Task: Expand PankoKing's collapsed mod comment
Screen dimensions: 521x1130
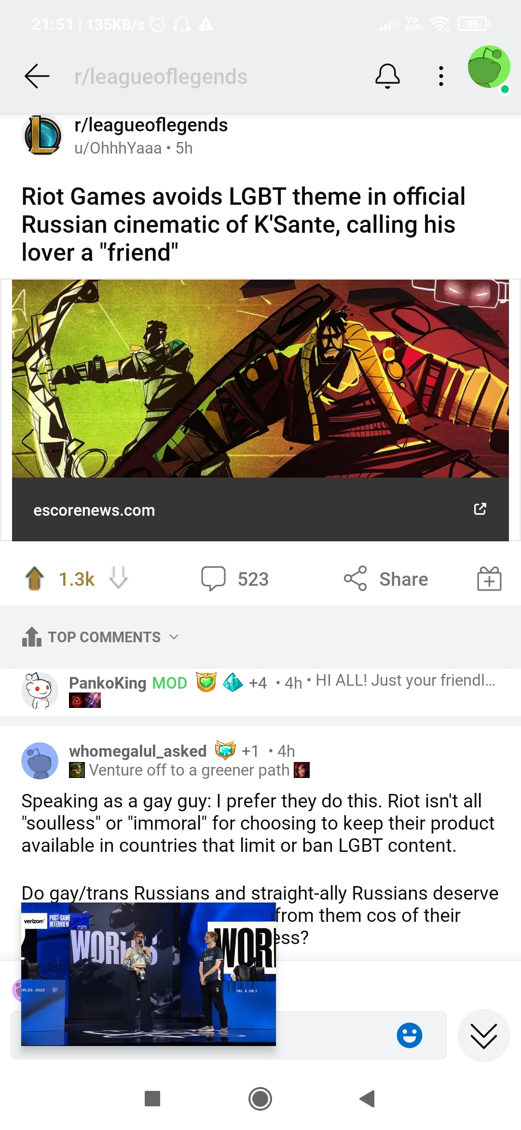Action: (260, 690)
